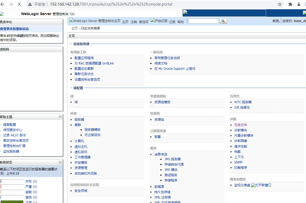The height and width of the screenshot is (203, 306).
Task: Open the 部署 link
Action: point(158,137)
